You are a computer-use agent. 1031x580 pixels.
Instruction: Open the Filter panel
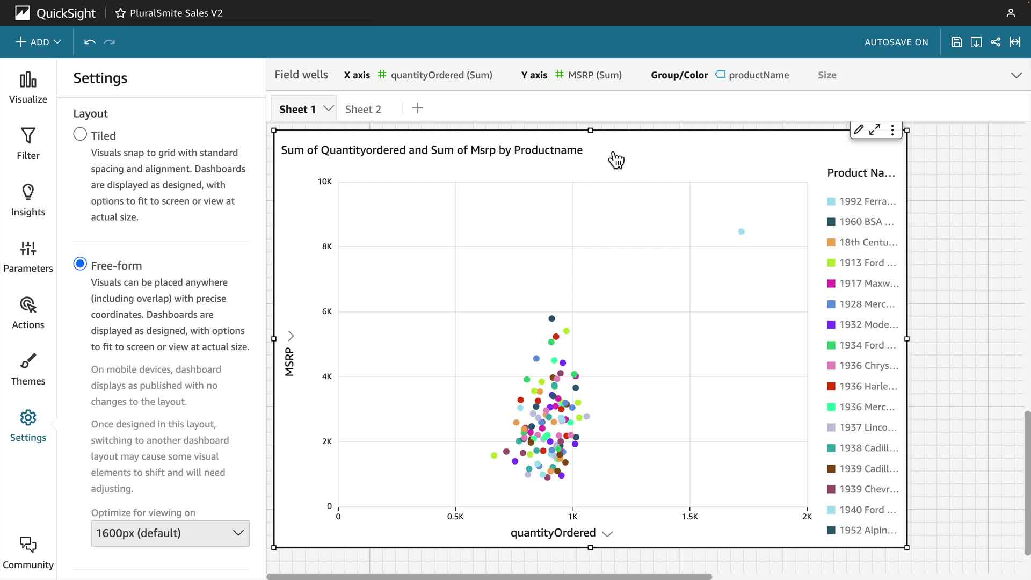(28, 143)
